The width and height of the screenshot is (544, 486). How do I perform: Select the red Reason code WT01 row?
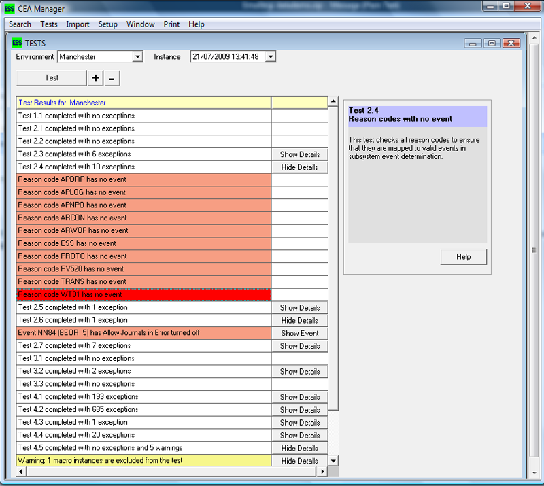[143, 295]
